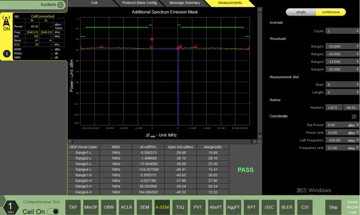Toggle the Cell On switch
360x215 pixels.
(x=53, y=211)
